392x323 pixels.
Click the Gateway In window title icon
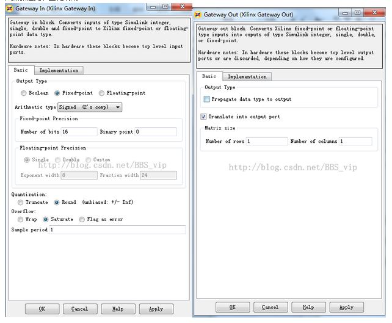click(10, 9)
